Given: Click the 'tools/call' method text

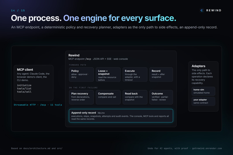Looking at the screenshot, I should pos(24,92).
